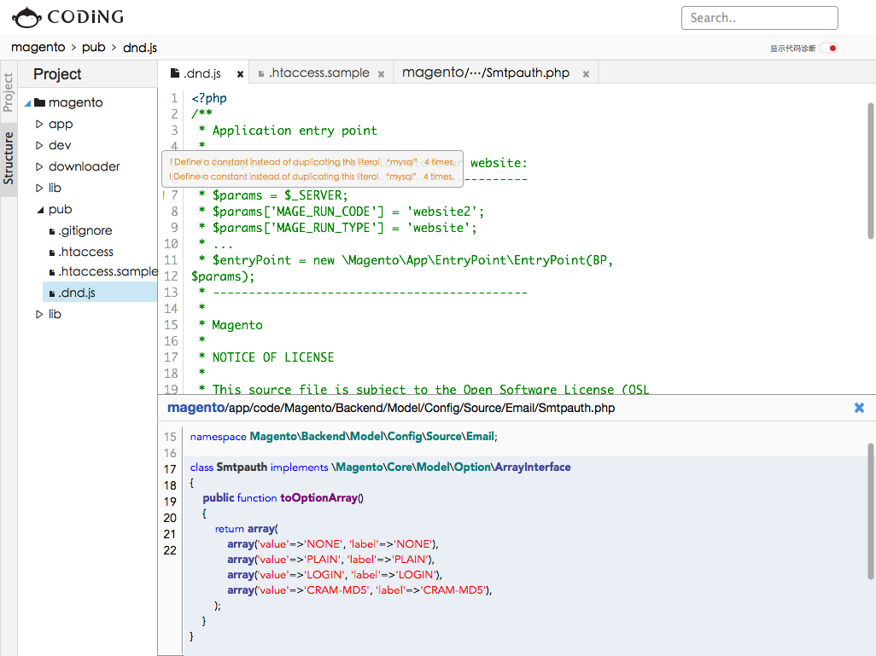This screenshot has width=876, height=656.
Task: Click the second mysql duplicate-literal warning
Action: tap(312, 177)
